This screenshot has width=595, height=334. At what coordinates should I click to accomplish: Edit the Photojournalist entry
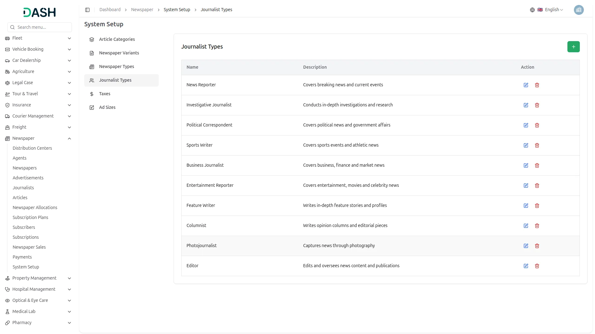pyautogui.click(x=526, y=246)
